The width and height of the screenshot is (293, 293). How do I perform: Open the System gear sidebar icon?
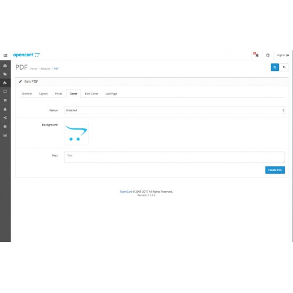(x=5, y=127)
